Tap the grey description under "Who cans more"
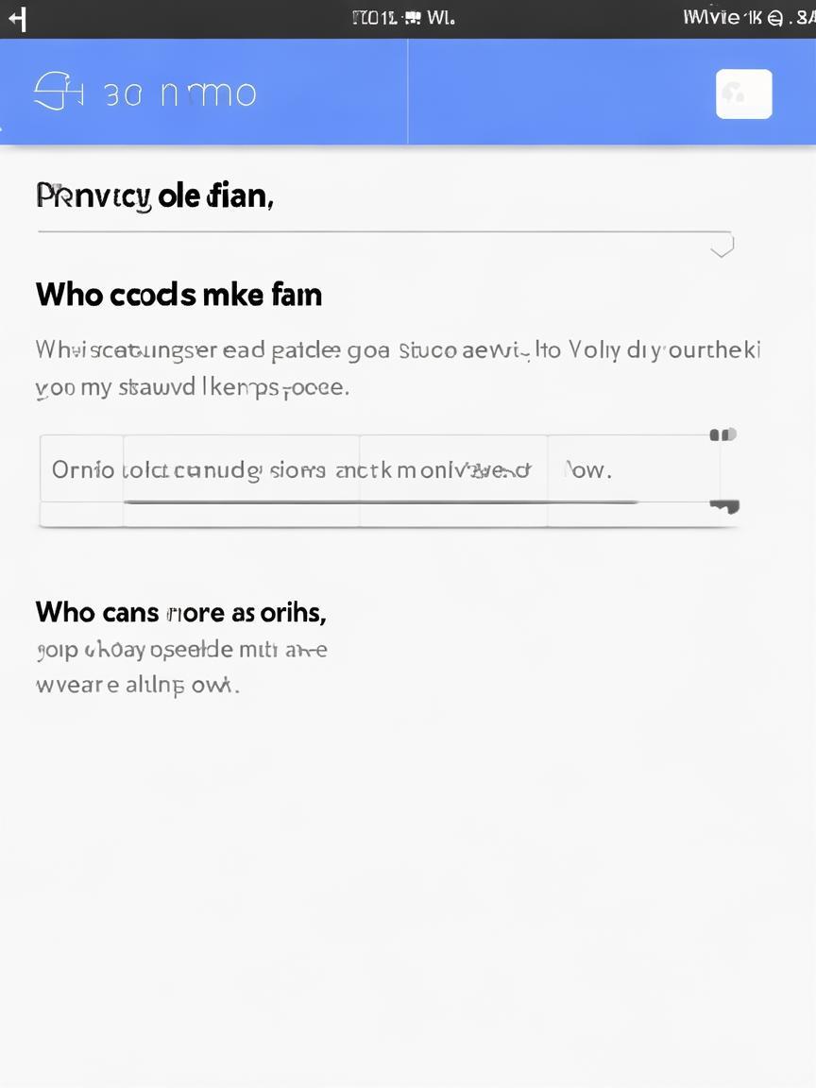The image size is (816, 1088). tap(181, 667)
